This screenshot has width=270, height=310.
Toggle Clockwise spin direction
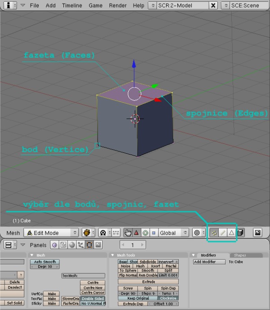[168, 298]
